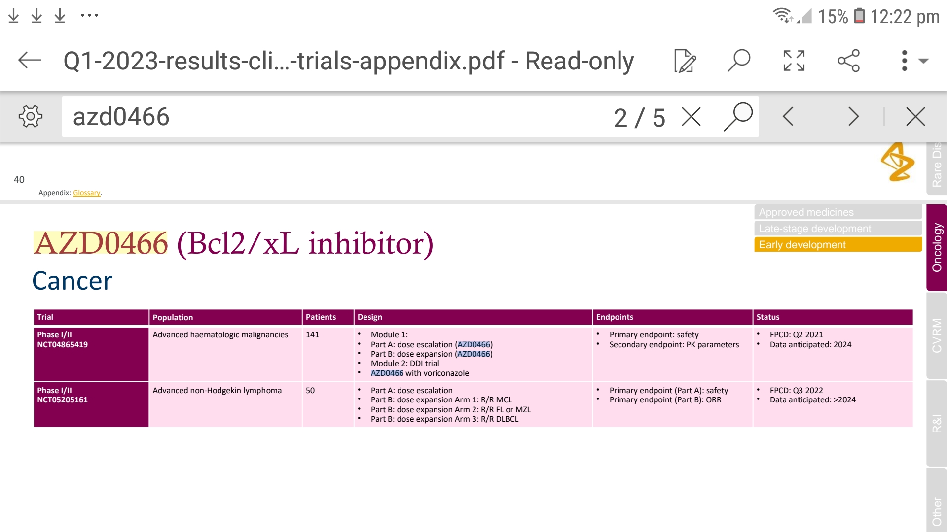Clear the azd0466 search text

(x=691, y=117)
